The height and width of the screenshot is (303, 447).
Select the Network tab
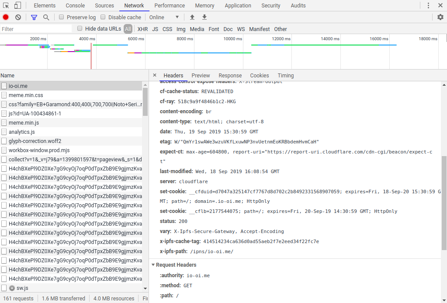click(x=134, y=5)
